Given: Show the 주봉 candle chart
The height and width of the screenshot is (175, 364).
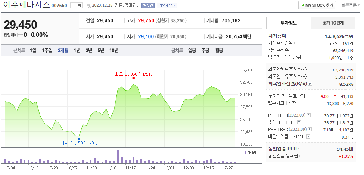Looking at the screenshot, I should [x=205, y=51].
